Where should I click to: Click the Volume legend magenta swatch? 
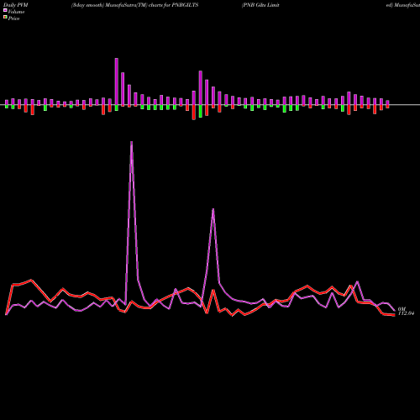click(x=5, y=10)
